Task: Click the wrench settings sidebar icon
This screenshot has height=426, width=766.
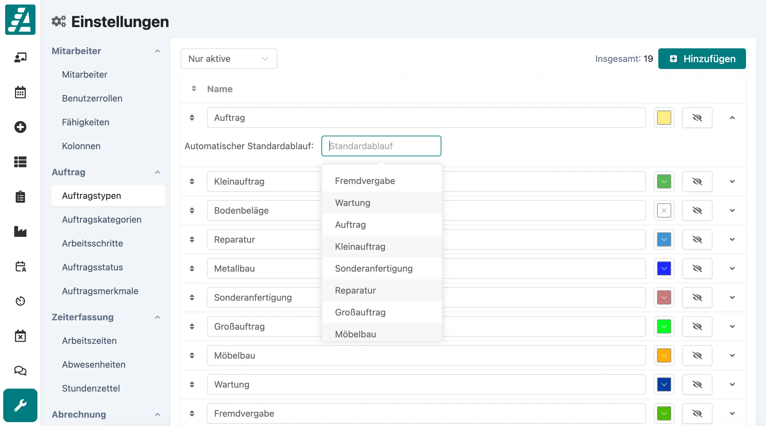Action: tap(20, 405)
